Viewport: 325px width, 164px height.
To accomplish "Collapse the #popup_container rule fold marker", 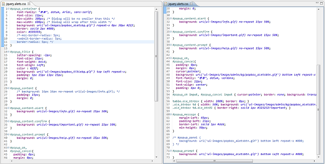I will [9, 9].
